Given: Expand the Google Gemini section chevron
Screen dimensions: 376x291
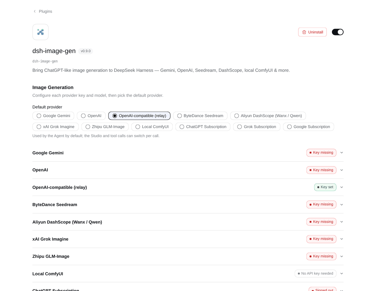Looking at the screenshot, I should tap(342, 153).
